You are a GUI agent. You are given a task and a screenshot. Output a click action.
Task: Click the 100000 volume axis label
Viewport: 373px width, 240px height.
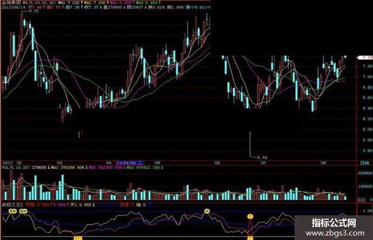point(366,186)
